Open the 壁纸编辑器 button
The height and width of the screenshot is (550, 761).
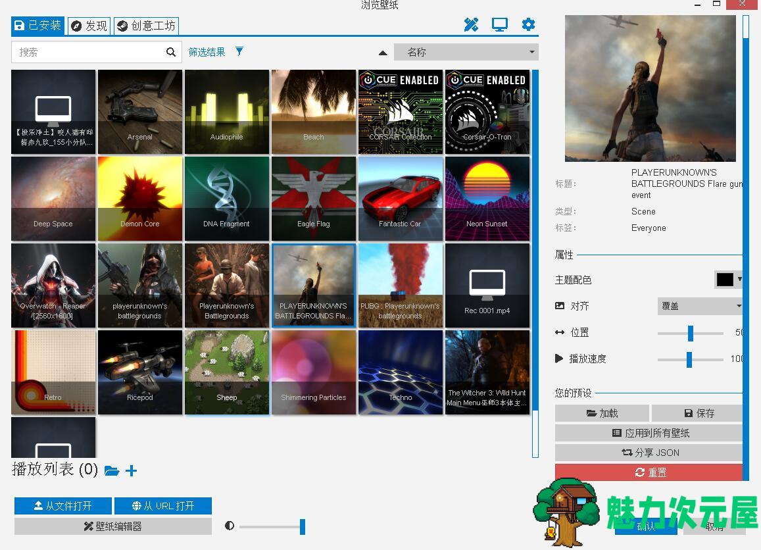113,526
